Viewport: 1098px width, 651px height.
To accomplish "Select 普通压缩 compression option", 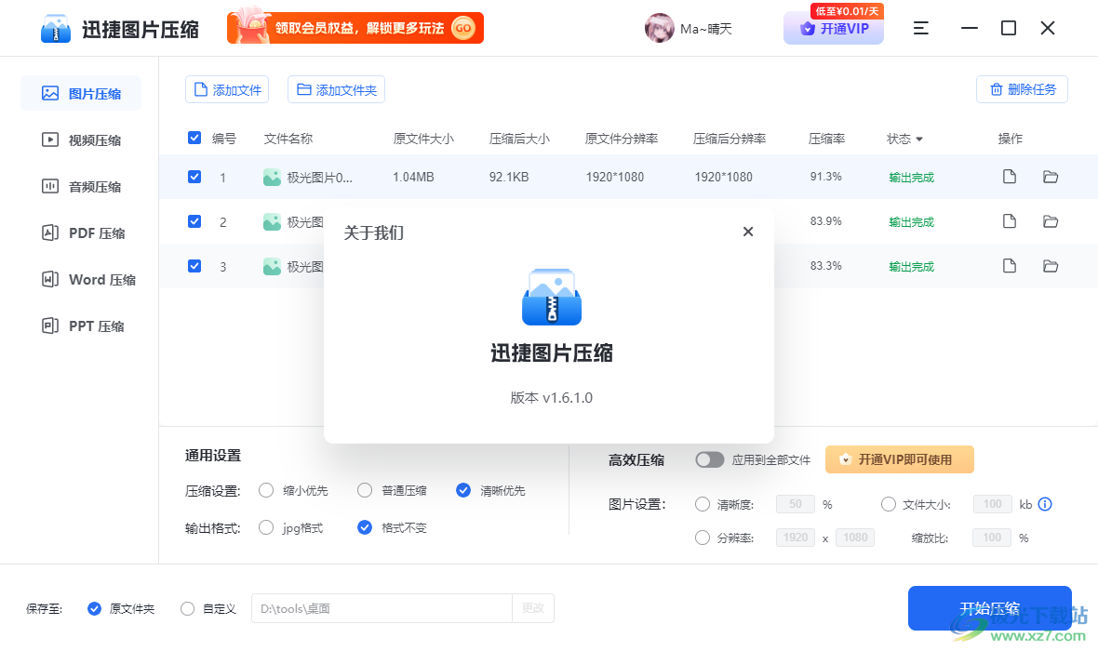I will coord(365,490).
